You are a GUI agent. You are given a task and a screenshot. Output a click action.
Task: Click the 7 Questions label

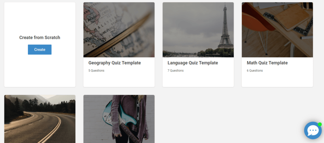point(175,71)
